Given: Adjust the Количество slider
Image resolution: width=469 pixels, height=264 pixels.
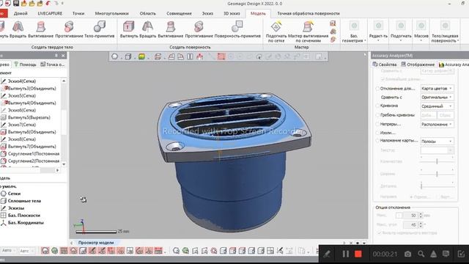Looking at the screenshot, I should pyautogui.click(x=437, y=161).
